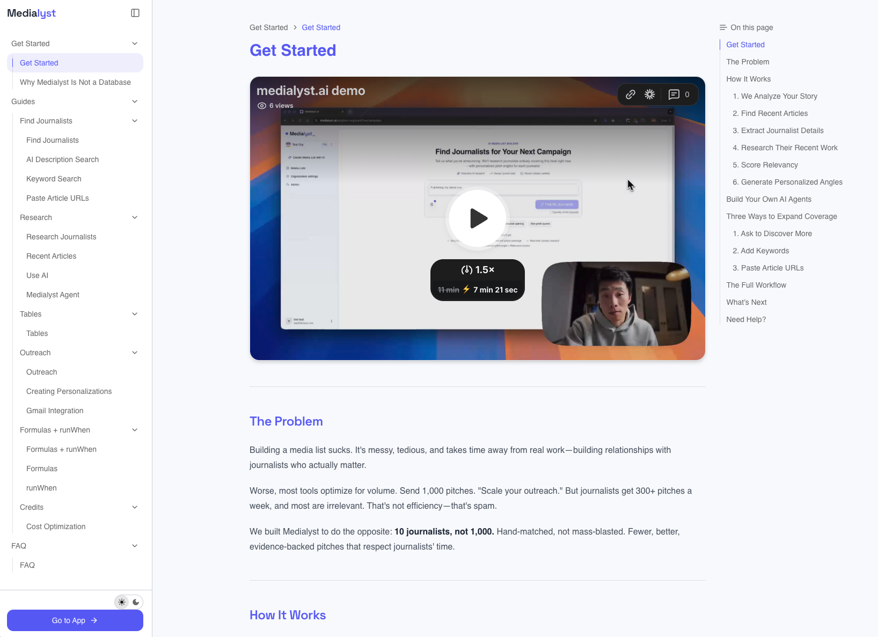Open the Research Journalists page
The height and width of the screenshot is (637, 878).
coord(61,237)
